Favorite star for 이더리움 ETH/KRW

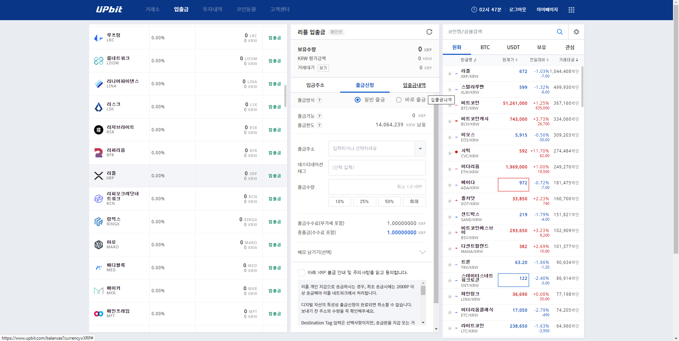coord(450,169)
